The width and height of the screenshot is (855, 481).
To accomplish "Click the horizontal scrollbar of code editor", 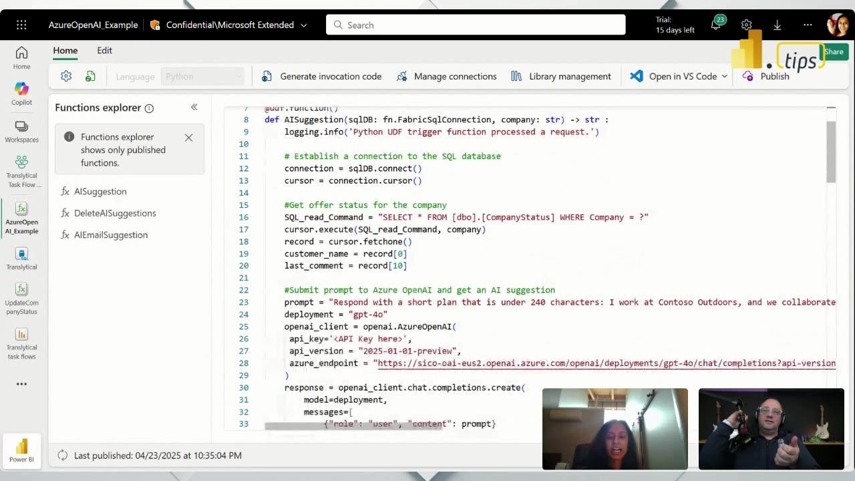I will tap(353, 425).
